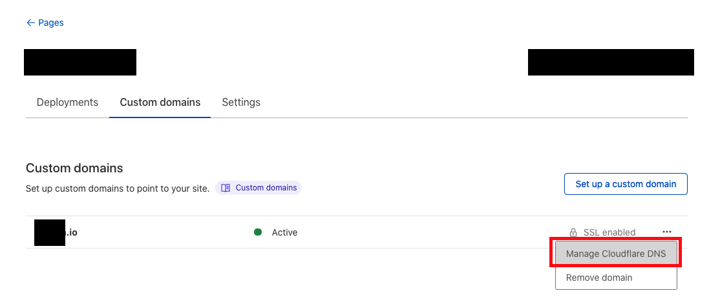Click the custom domains description text
Viewport: 709px width, 304px height.
tap(118, 188)
